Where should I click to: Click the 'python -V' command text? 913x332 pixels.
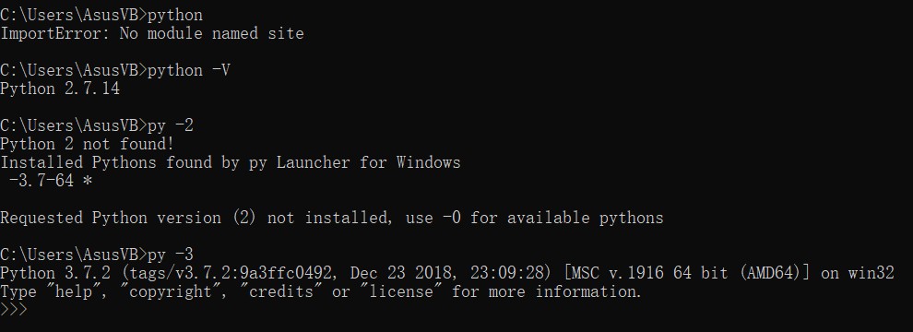point(189,70)
